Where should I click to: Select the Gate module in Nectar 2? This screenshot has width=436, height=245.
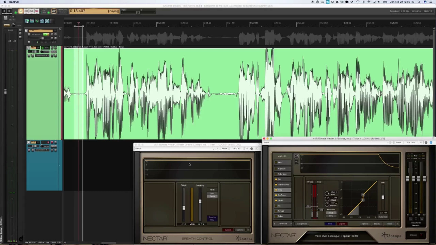pos(282,190)
